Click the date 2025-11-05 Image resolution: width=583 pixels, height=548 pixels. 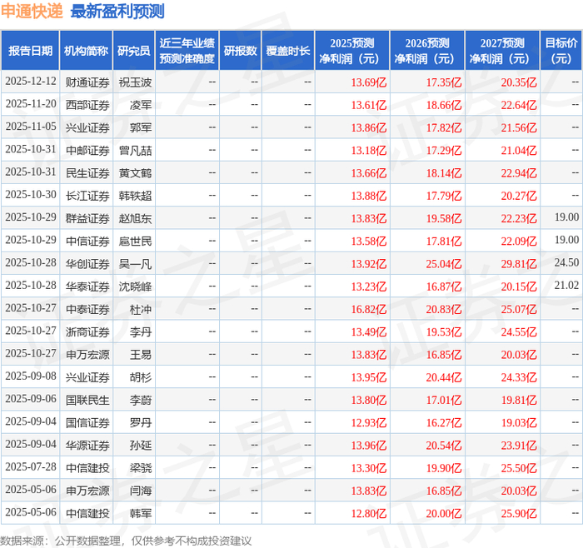[31, 127]
